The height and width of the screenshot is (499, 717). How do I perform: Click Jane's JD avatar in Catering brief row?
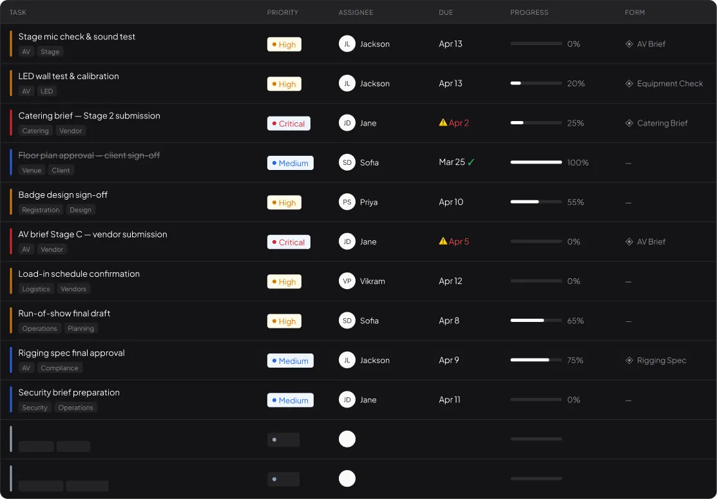click(x=347, y=123)
